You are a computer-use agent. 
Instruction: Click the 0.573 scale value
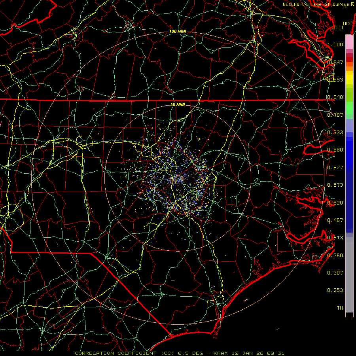point(335,185)
